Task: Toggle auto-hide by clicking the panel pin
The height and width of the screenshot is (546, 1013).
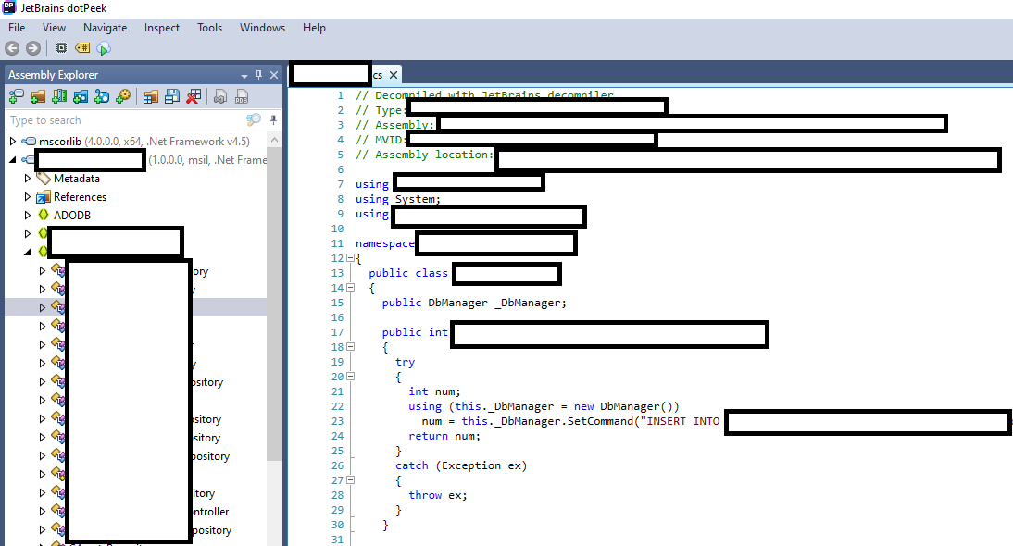Action: pyautogui.click(x=258, y=74)
